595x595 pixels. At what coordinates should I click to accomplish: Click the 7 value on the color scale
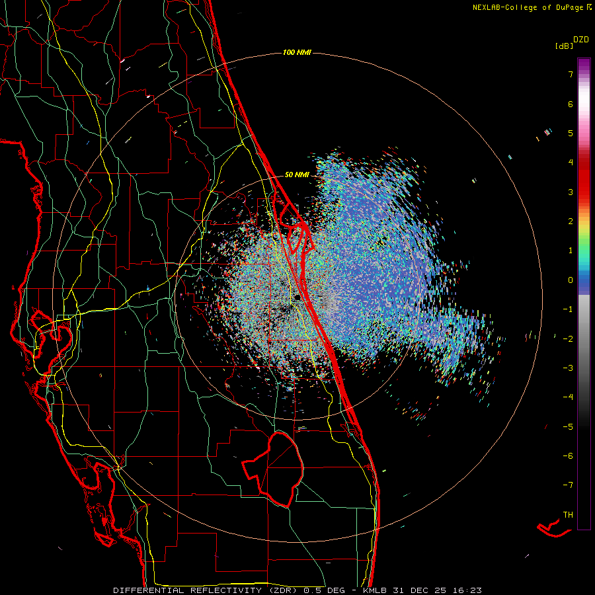coord(571,74)
